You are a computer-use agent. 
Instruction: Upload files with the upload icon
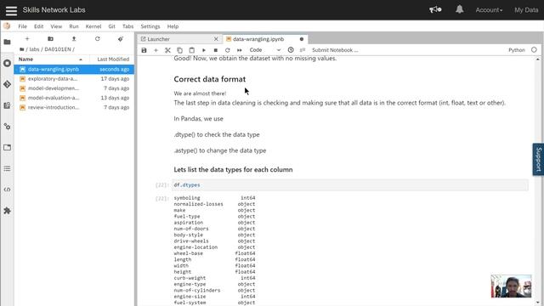coord(74,39)
